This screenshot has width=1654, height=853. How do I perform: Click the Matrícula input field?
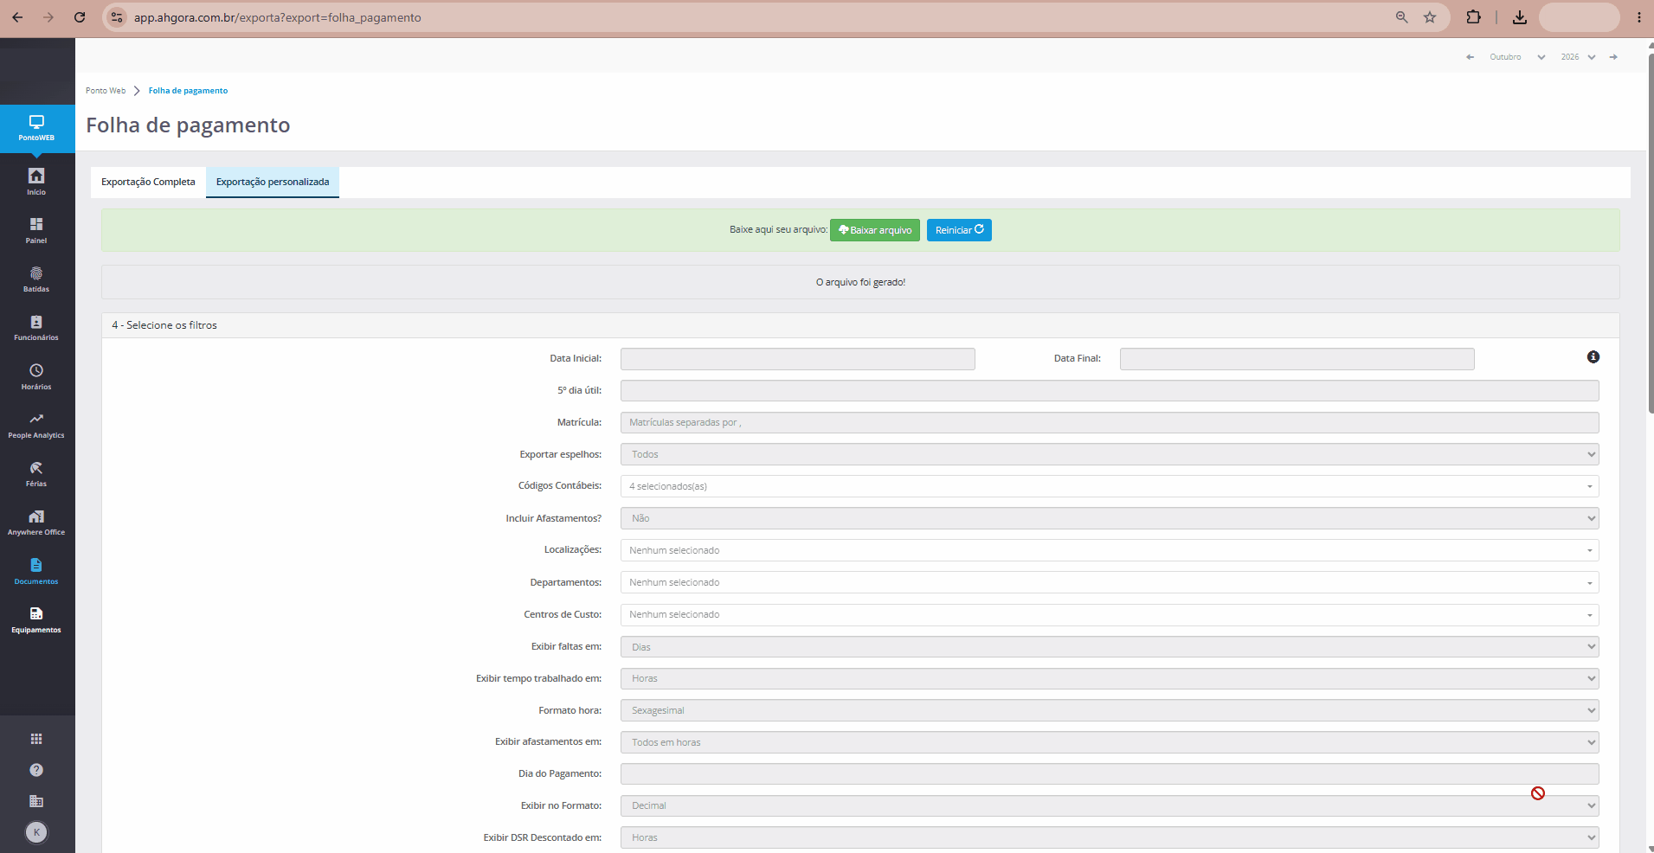pos(1110,422)
